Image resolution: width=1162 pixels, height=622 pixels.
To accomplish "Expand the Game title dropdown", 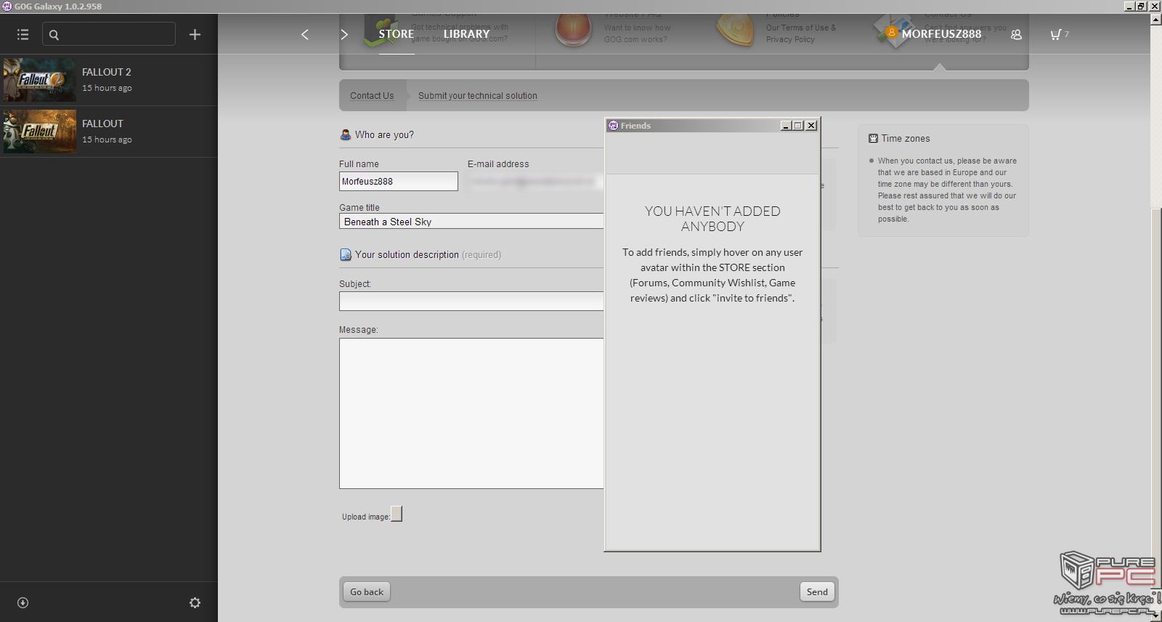I will coord(471,222).
